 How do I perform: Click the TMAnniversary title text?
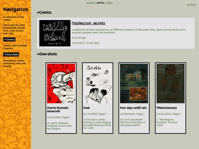(167, 108)
